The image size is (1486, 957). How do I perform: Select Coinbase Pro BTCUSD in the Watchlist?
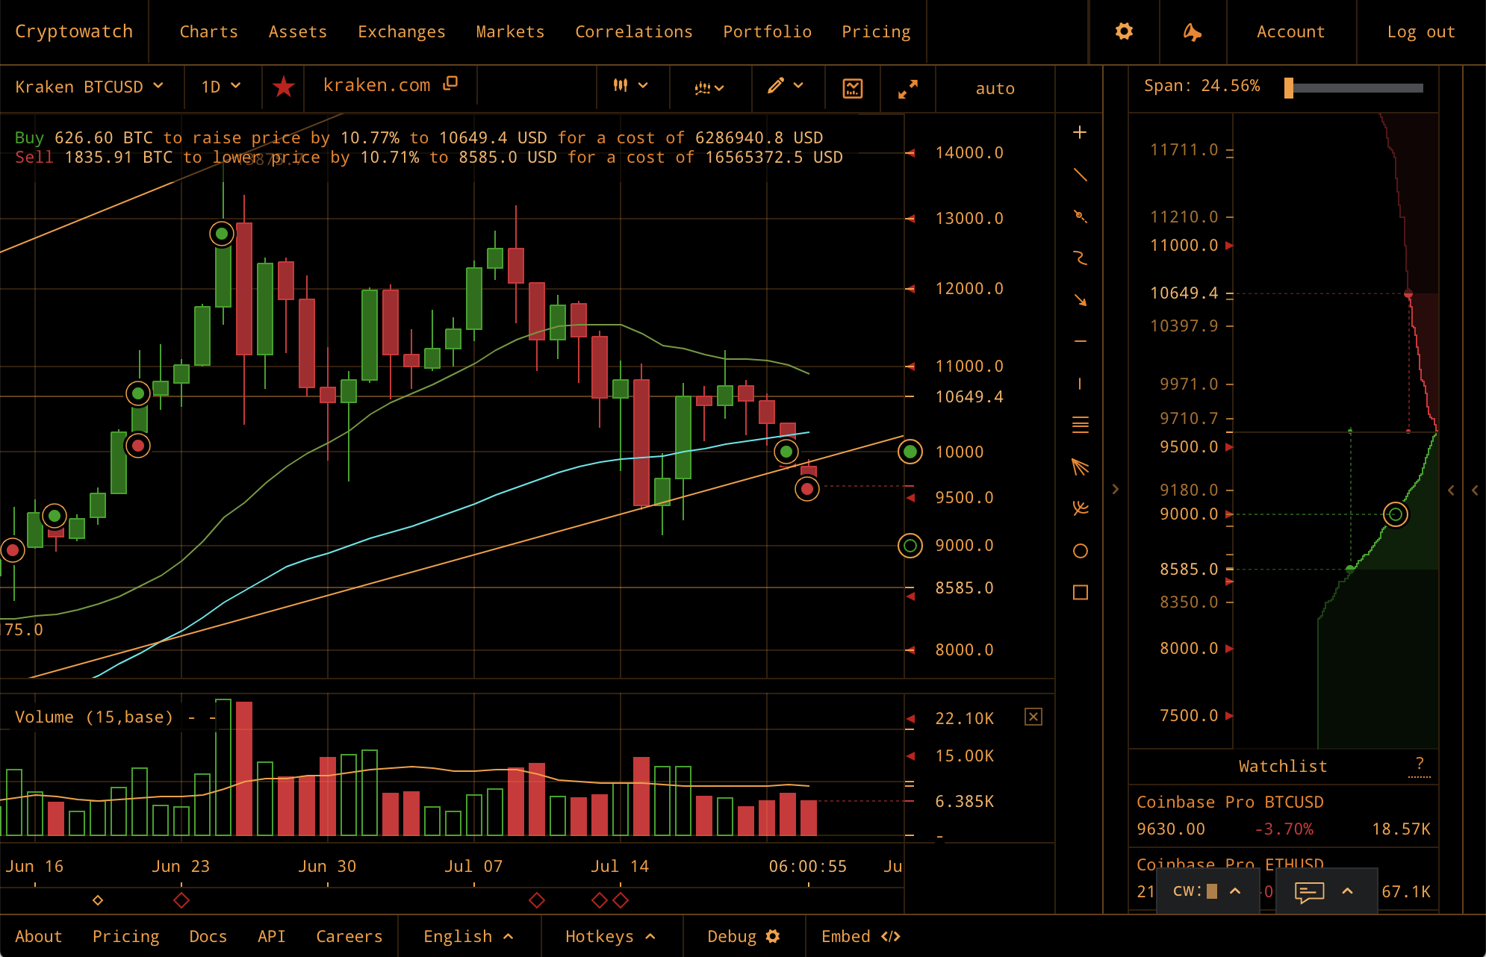point(1283,815)
